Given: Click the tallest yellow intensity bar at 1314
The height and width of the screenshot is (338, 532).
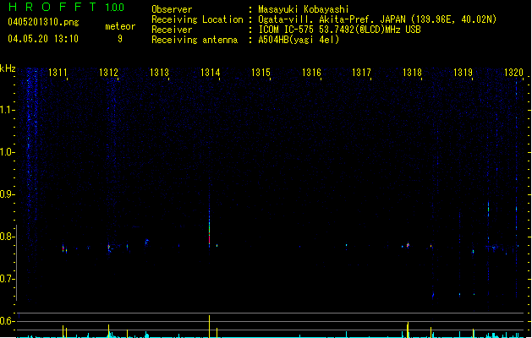Looking at the screenshot, I should tap(210, 326).
